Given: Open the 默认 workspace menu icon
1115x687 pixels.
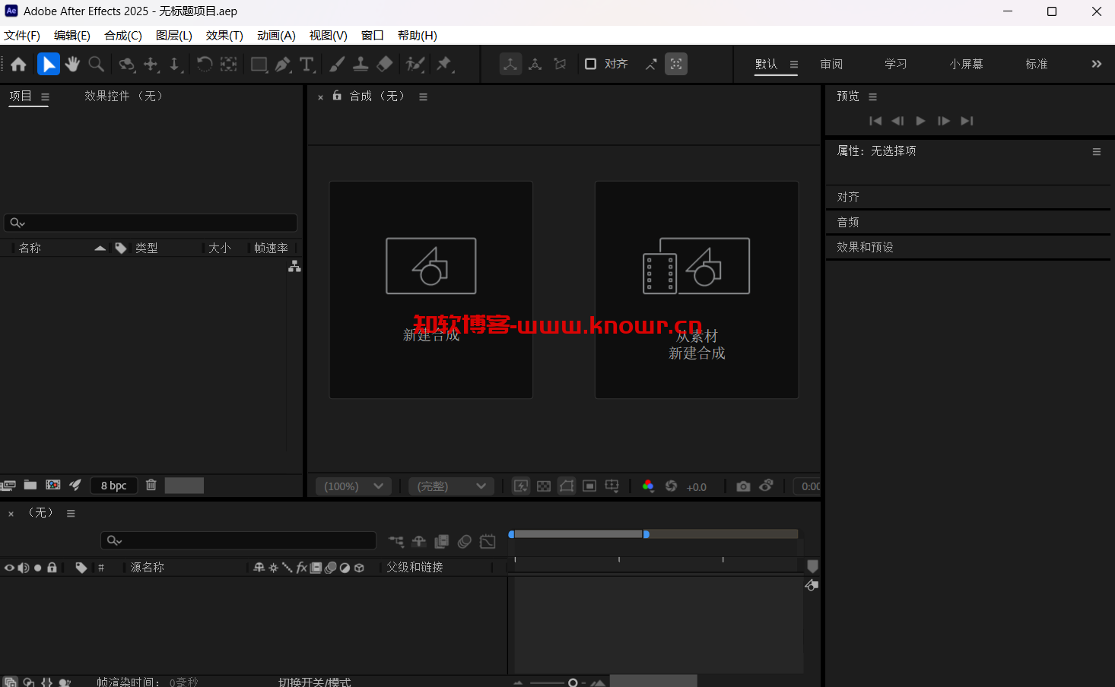Looking at the screenshot, I should coord(794,65).
